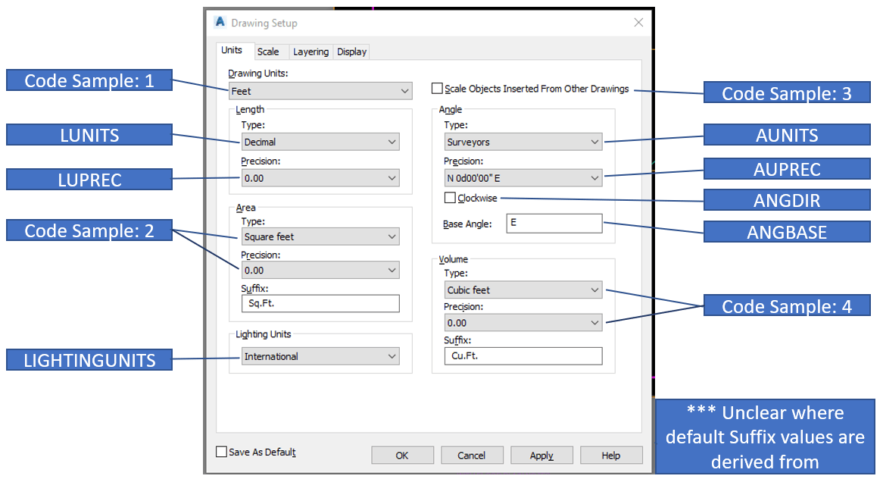
Task: Open the Lighting Units dropdown set to International
Action: (320, 356)
